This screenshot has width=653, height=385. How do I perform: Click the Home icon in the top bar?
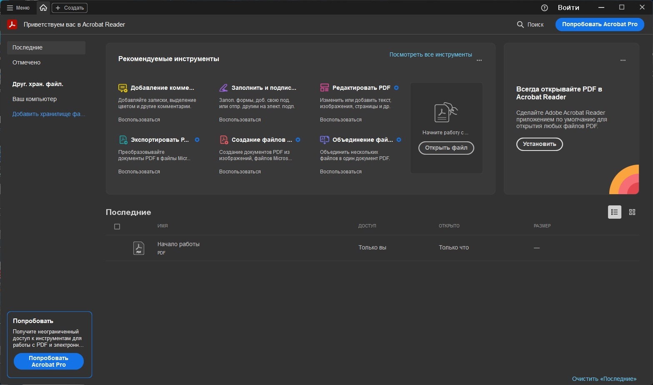[x=43, y=7]
